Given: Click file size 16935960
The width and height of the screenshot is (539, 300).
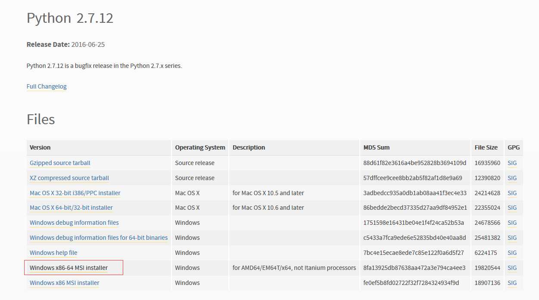Looking at the screenshot, I should (487, 163).
